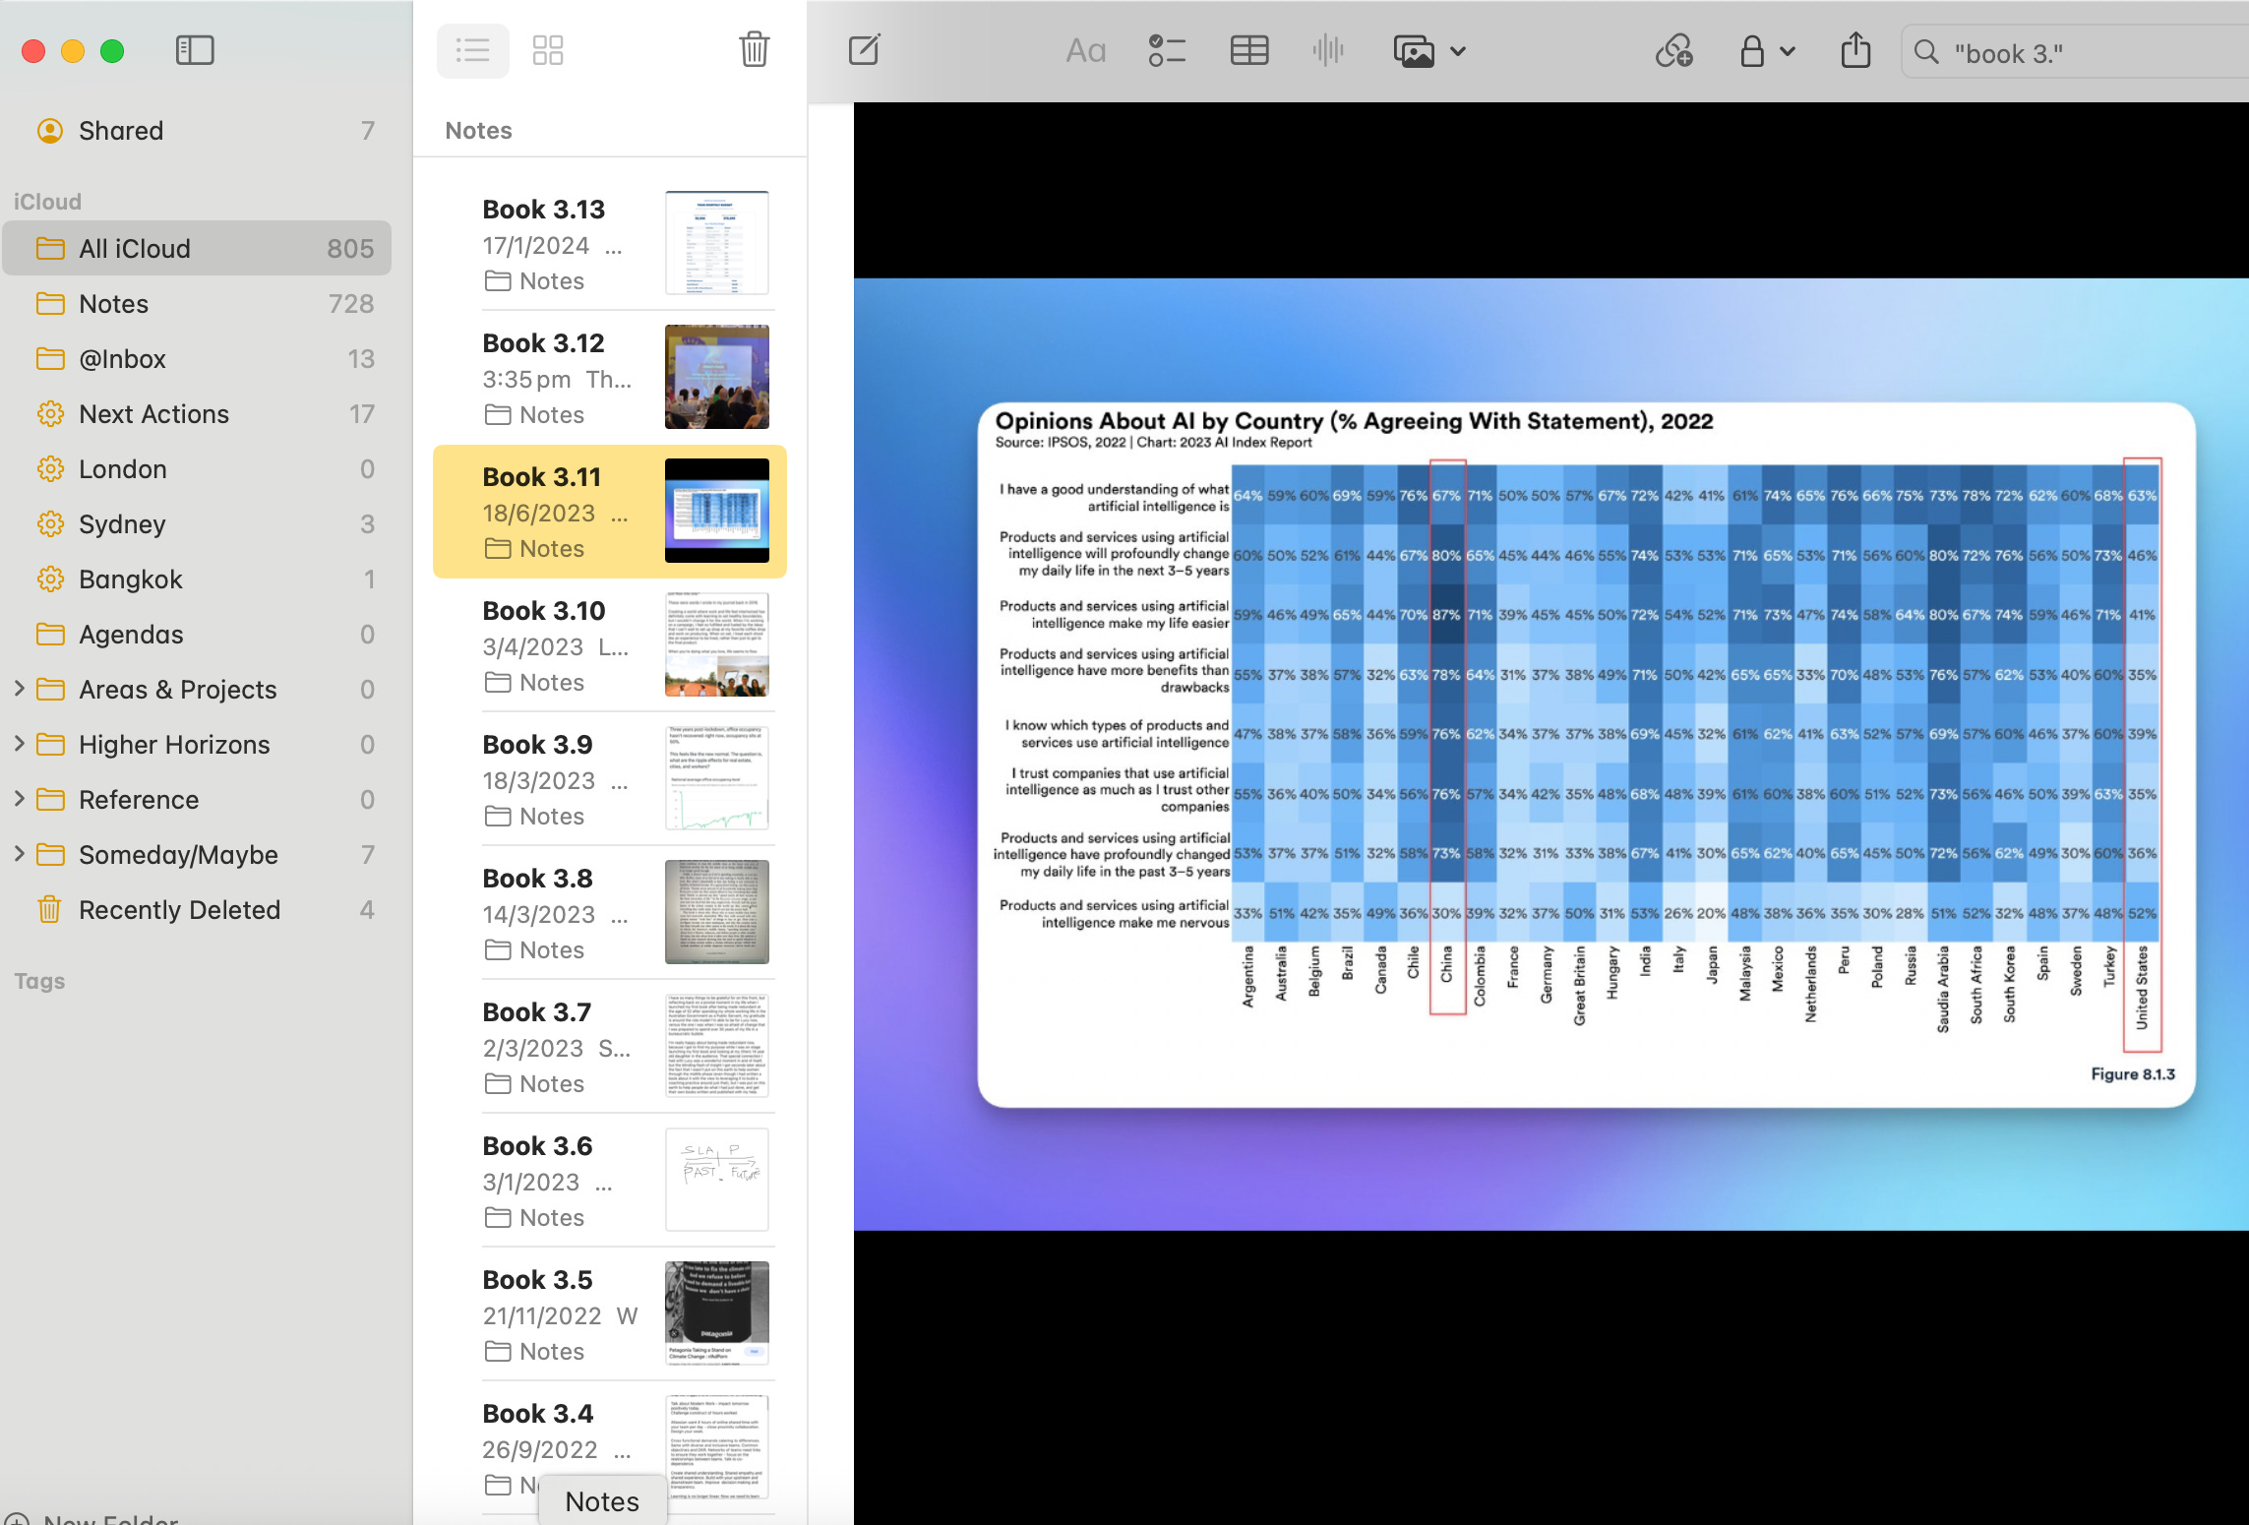This screenshot has width=2249, height=1525.
Task: Switch to gallery grid view
Action: [547, 50]
